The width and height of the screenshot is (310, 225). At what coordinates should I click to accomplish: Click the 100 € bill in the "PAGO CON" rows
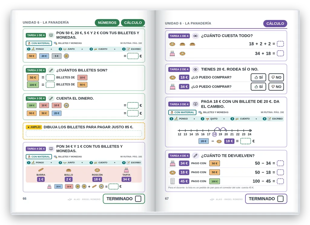coord(215,181)
